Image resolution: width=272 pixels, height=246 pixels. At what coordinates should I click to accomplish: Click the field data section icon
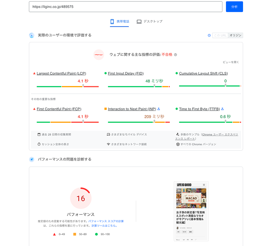point(32,35)
